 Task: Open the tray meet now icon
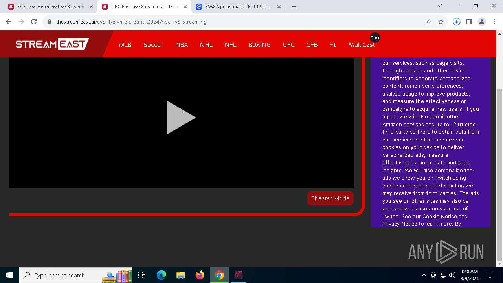point(433,275)
